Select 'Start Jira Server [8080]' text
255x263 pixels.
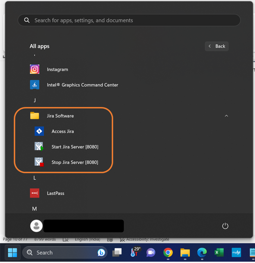pos(75,147)
